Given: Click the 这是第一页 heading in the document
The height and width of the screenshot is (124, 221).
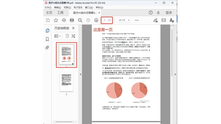Looking at the screenshot, I should (103, 30).
